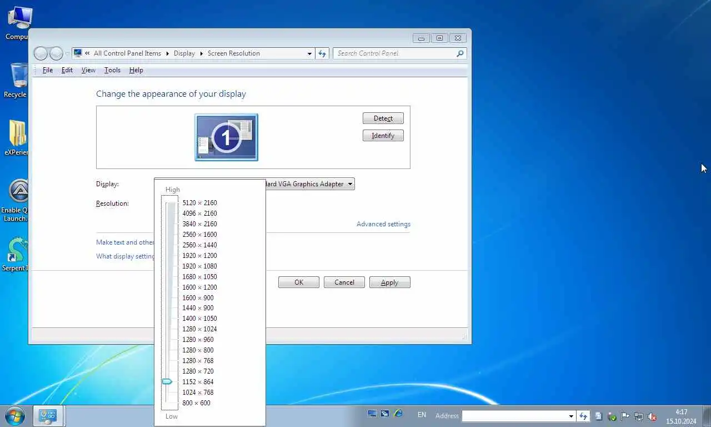This screenshot has width=711, height=427.
Task: Open the Tools menu
Action: [x=112, y=70]
